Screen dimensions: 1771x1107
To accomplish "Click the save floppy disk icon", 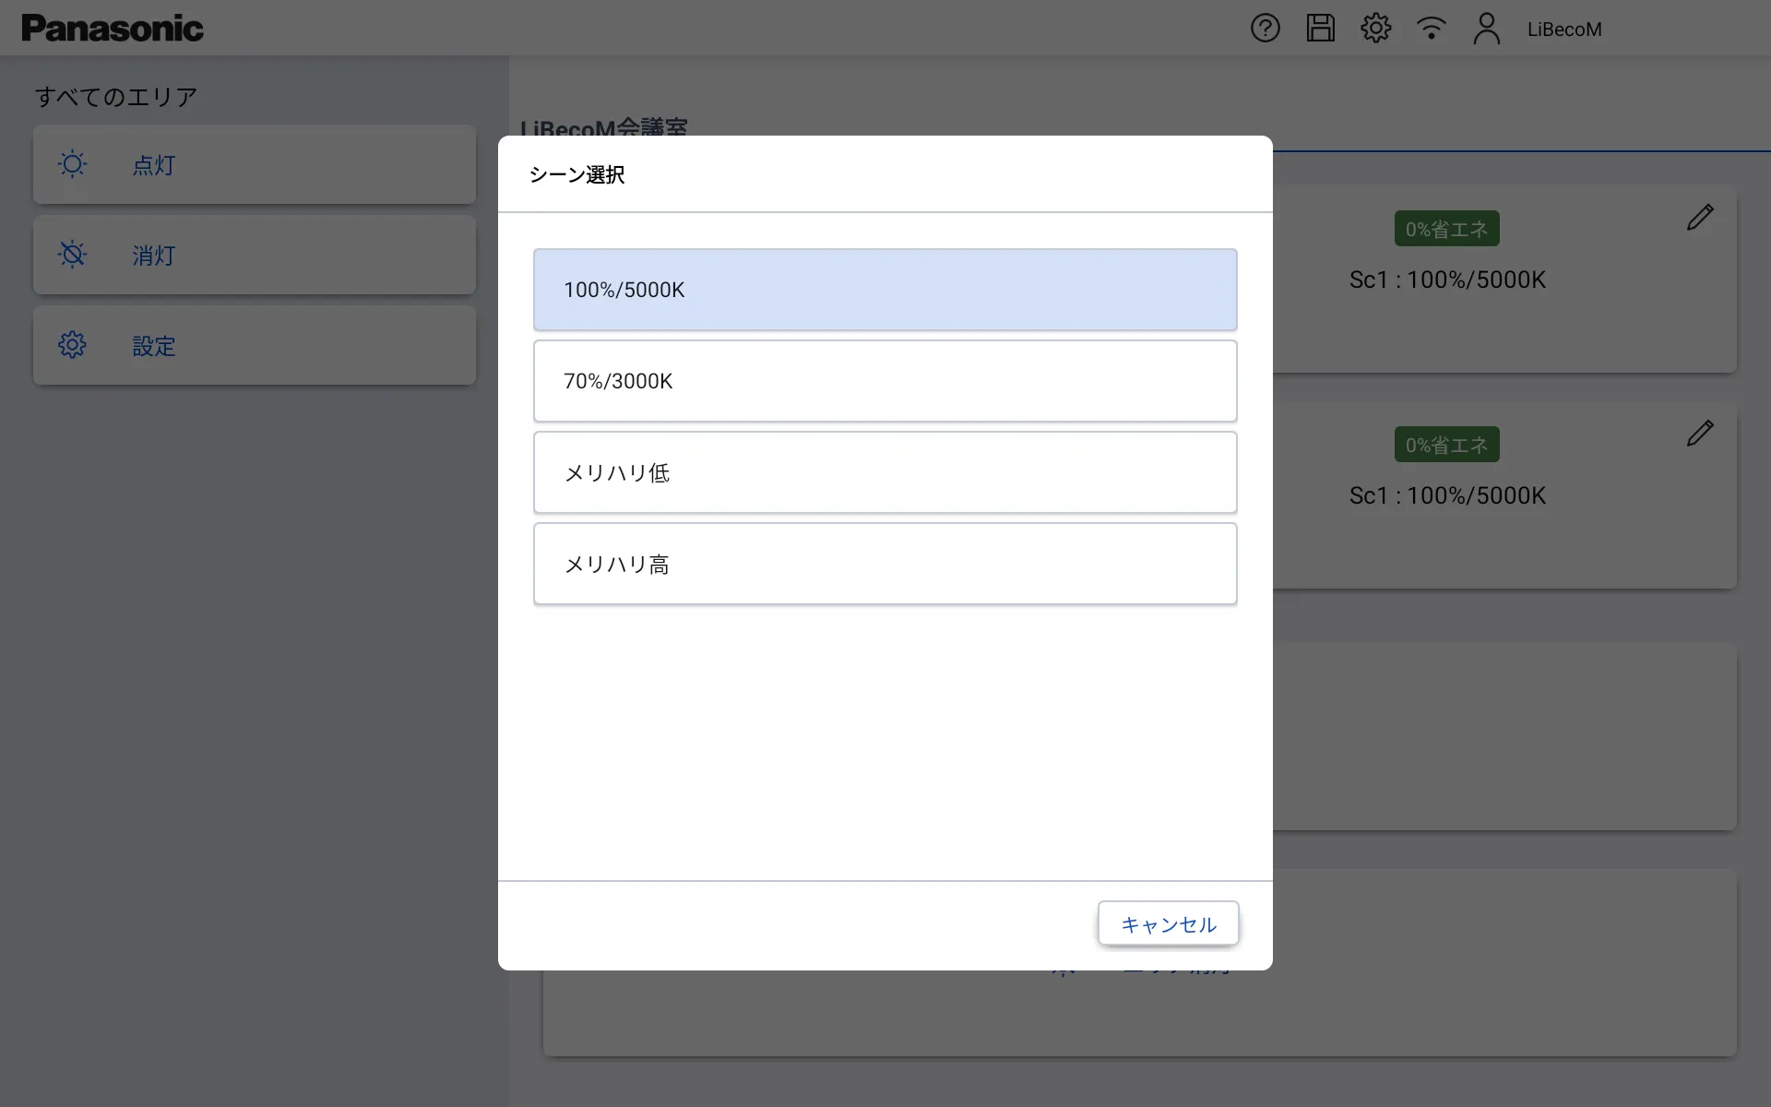I will click(1320, 28).
